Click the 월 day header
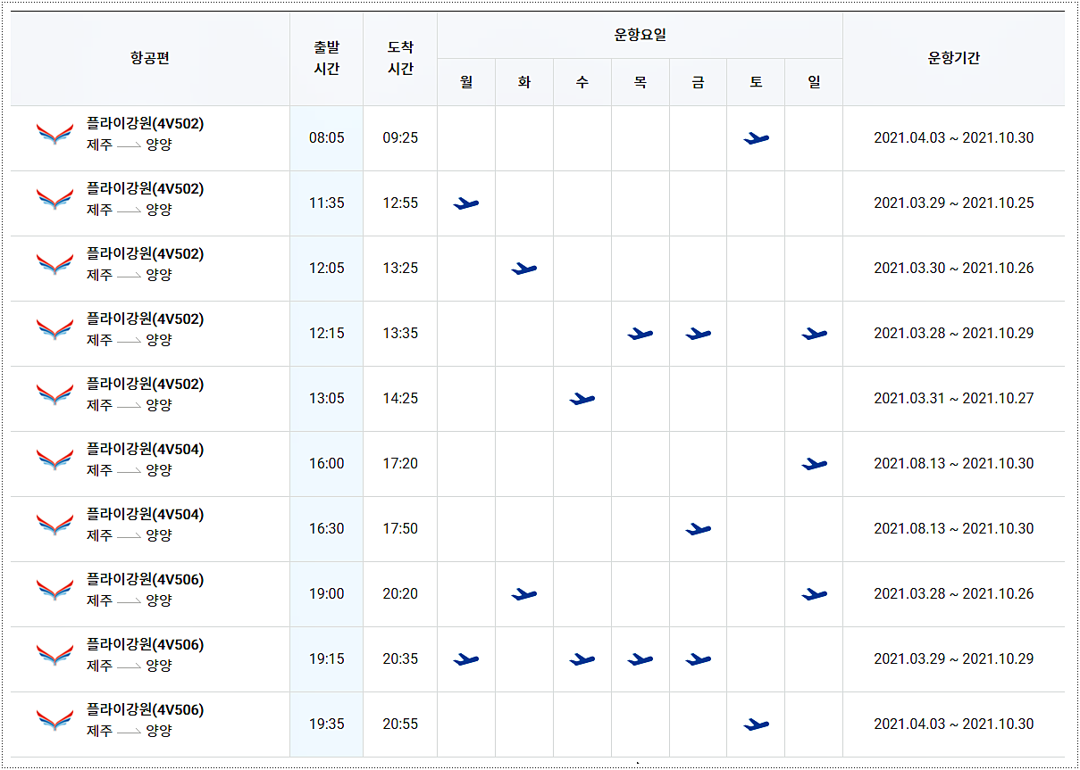 pyautogui.click(x=466, y=82)
